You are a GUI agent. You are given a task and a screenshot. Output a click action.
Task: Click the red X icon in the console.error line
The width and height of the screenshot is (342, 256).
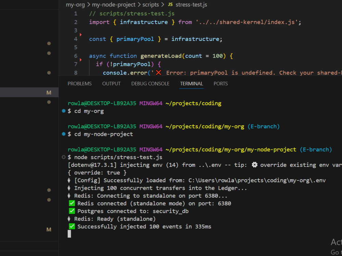pos(159,72)
